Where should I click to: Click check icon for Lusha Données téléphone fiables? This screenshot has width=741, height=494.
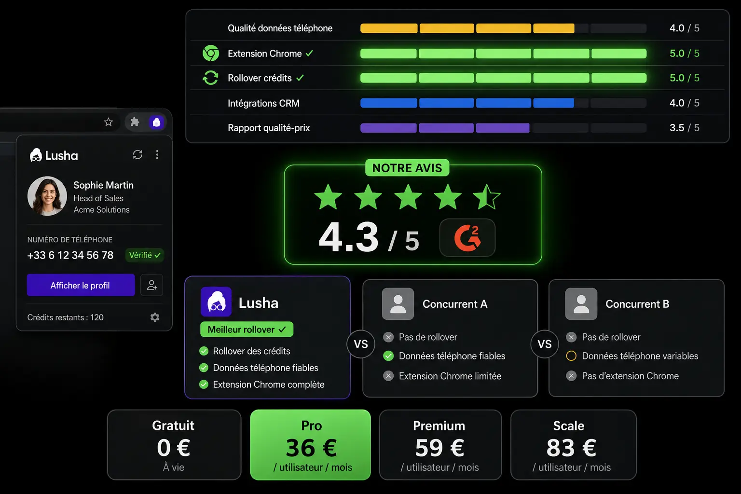click(x=204, y=368)
